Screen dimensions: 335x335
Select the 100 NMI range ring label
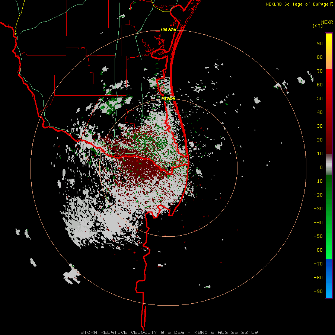click(x=168, y=30)
